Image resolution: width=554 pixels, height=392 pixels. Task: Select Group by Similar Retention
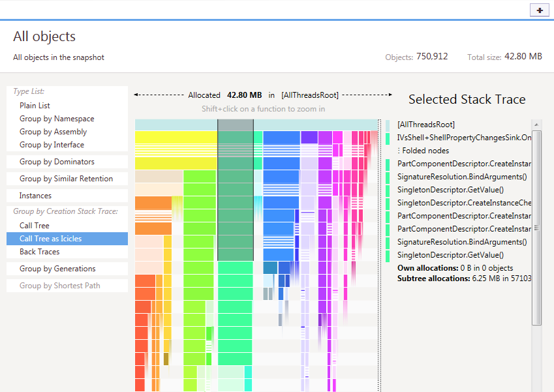pos(66,179)
